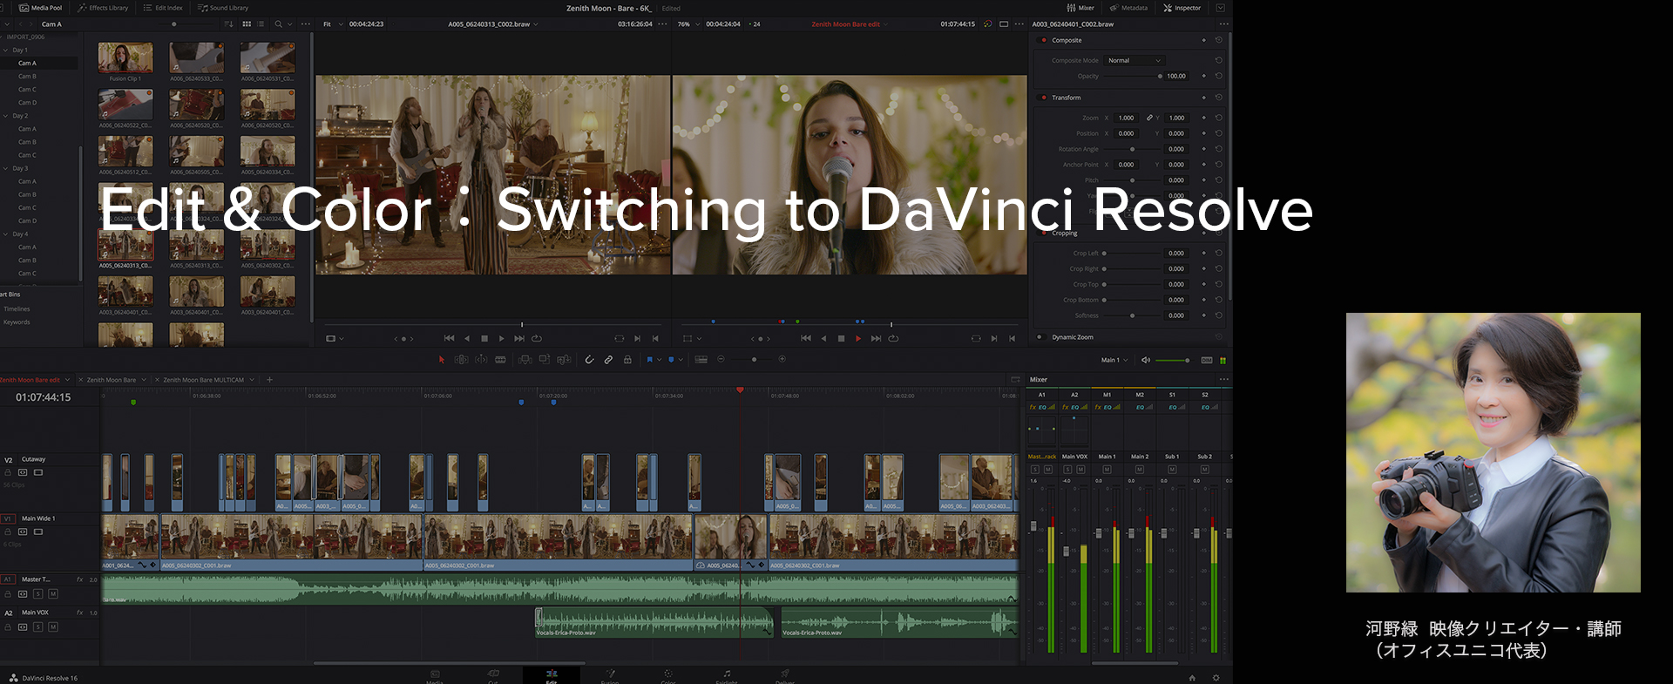
Task: Add a new timeline tab with plus
Action: (269, 380)
